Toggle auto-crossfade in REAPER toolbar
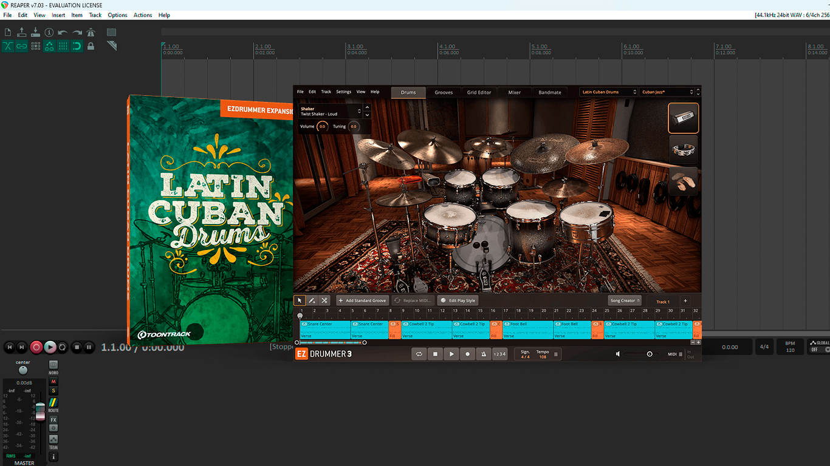The width and height of the screenshot is (830, 466). point(8,46)
